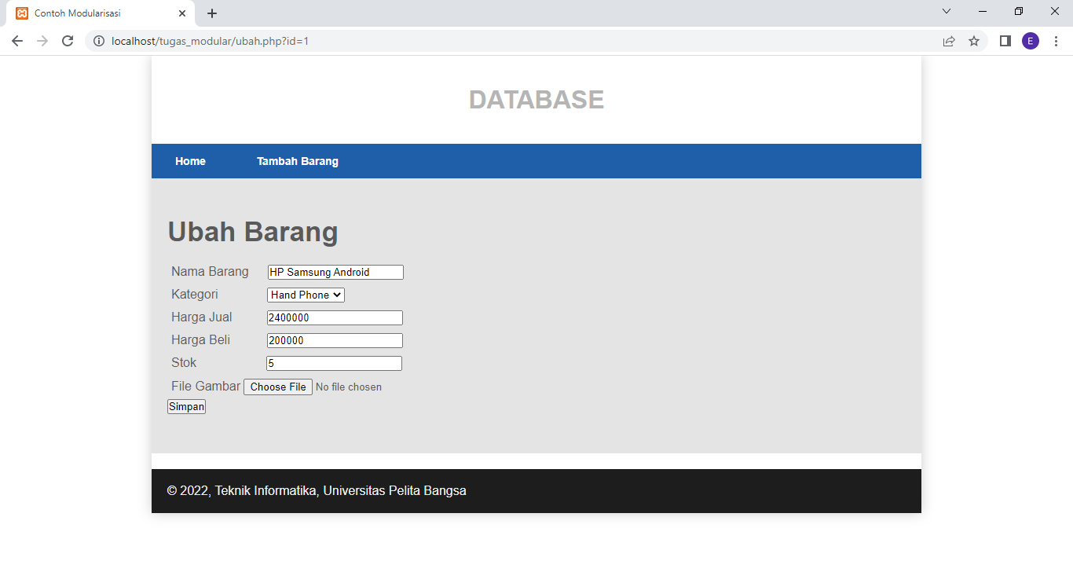Reload the current page
Image resolution: width=1073 pixels, height=572 pixels.
pyautogui.click(x=67, y=41)
